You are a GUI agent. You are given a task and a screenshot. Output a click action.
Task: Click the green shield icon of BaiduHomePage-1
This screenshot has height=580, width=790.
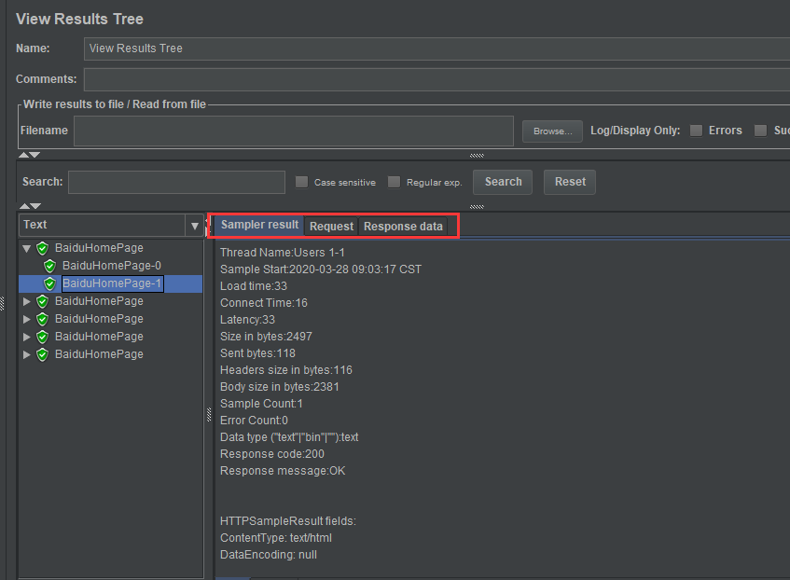[x=49, y=283]
